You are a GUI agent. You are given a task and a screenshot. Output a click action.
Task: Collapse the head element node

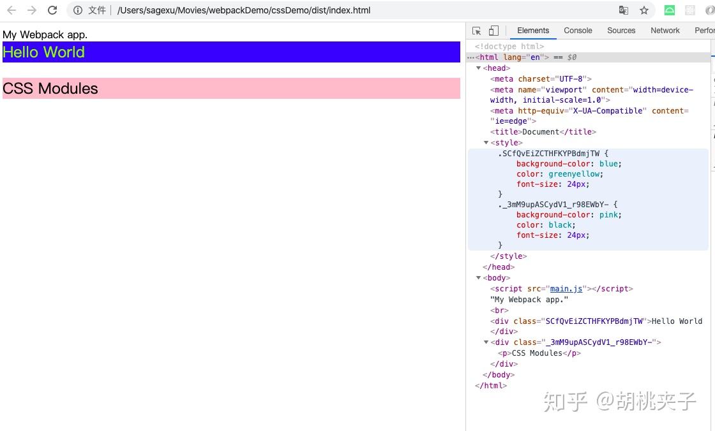coord(478,68)
